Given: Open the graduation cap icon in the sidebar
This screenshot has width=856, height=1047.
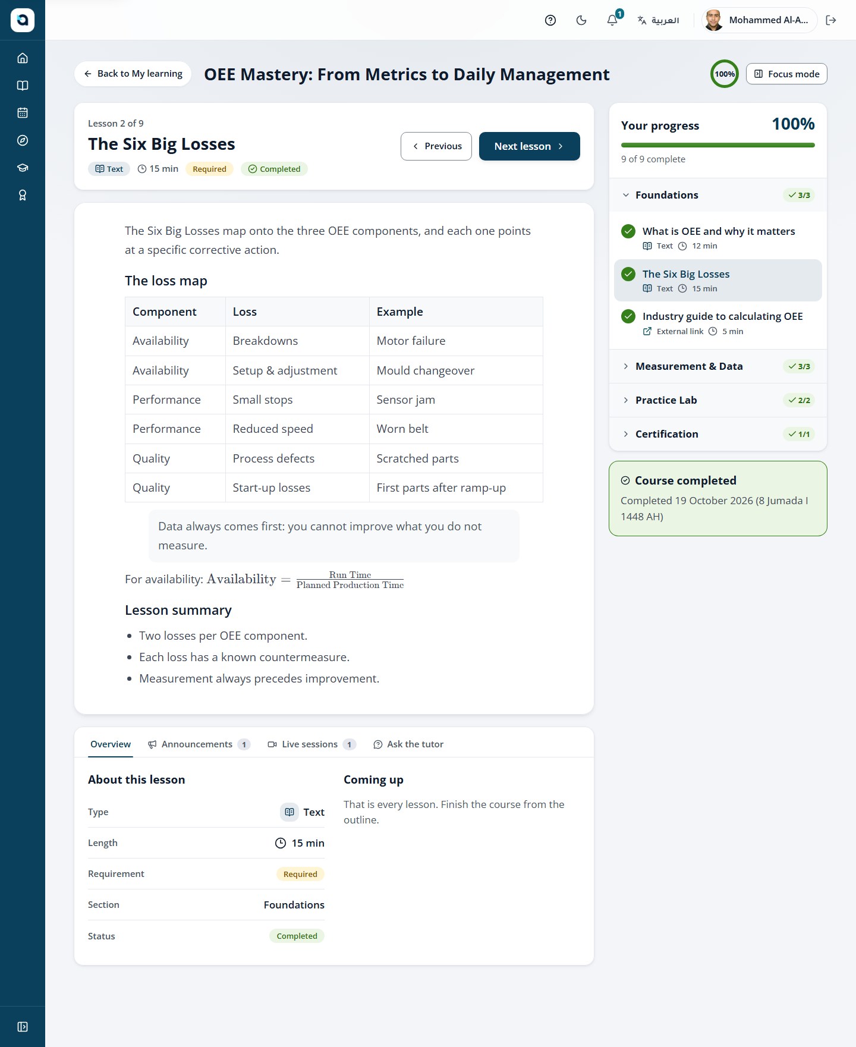Looking at the screenshot, I should pos(23,168).
